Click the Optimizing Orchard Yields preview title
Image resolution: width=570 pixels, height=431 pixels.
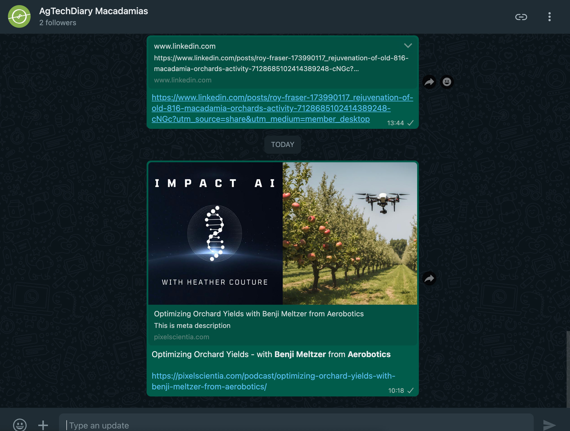[x=259, y=314]
